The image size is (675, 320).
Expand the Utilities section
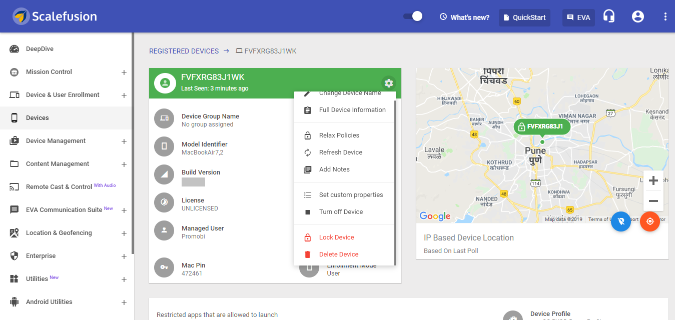(124, 279)
